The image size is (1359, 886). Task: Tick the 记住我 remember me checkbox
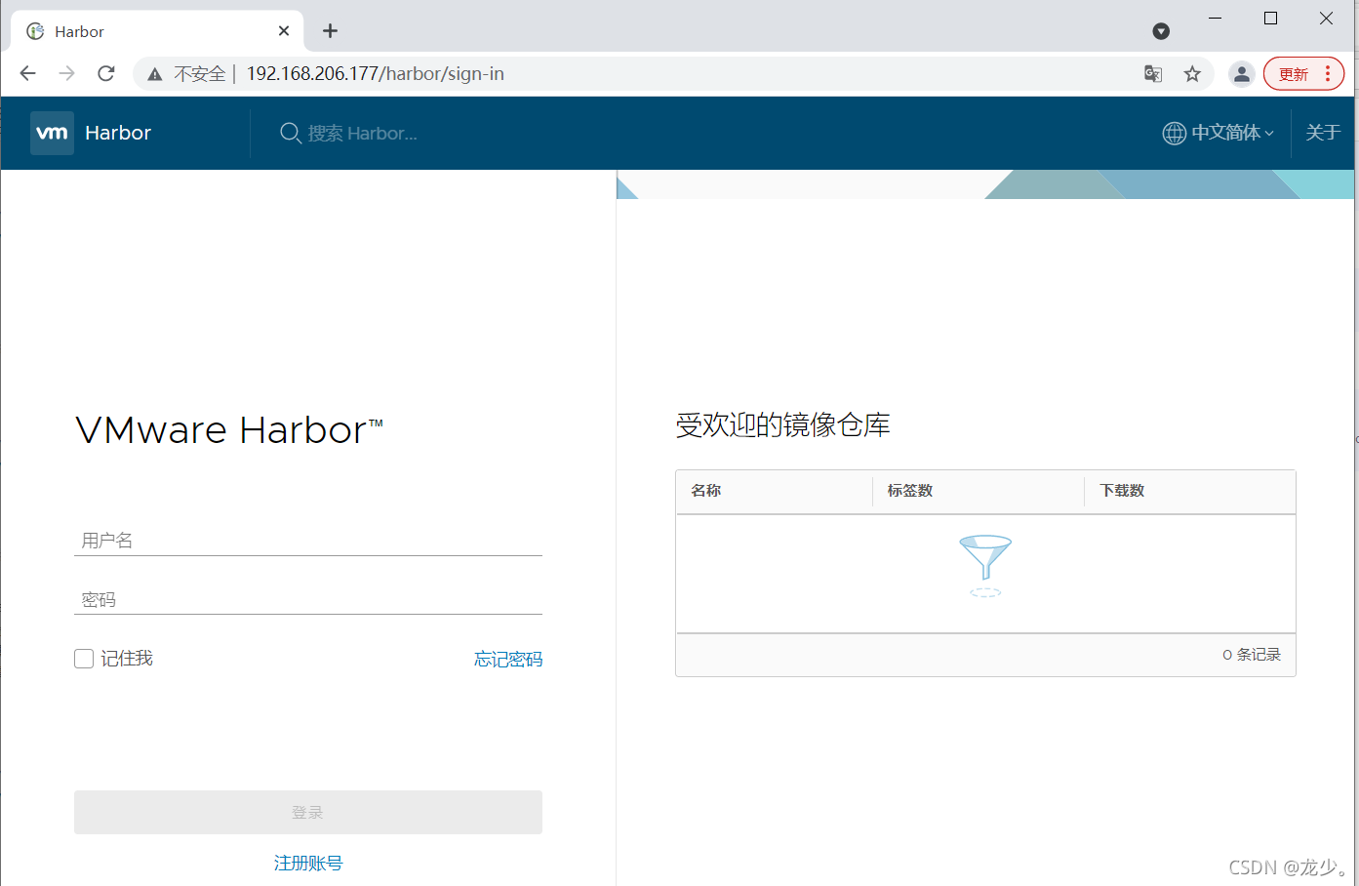84,659
